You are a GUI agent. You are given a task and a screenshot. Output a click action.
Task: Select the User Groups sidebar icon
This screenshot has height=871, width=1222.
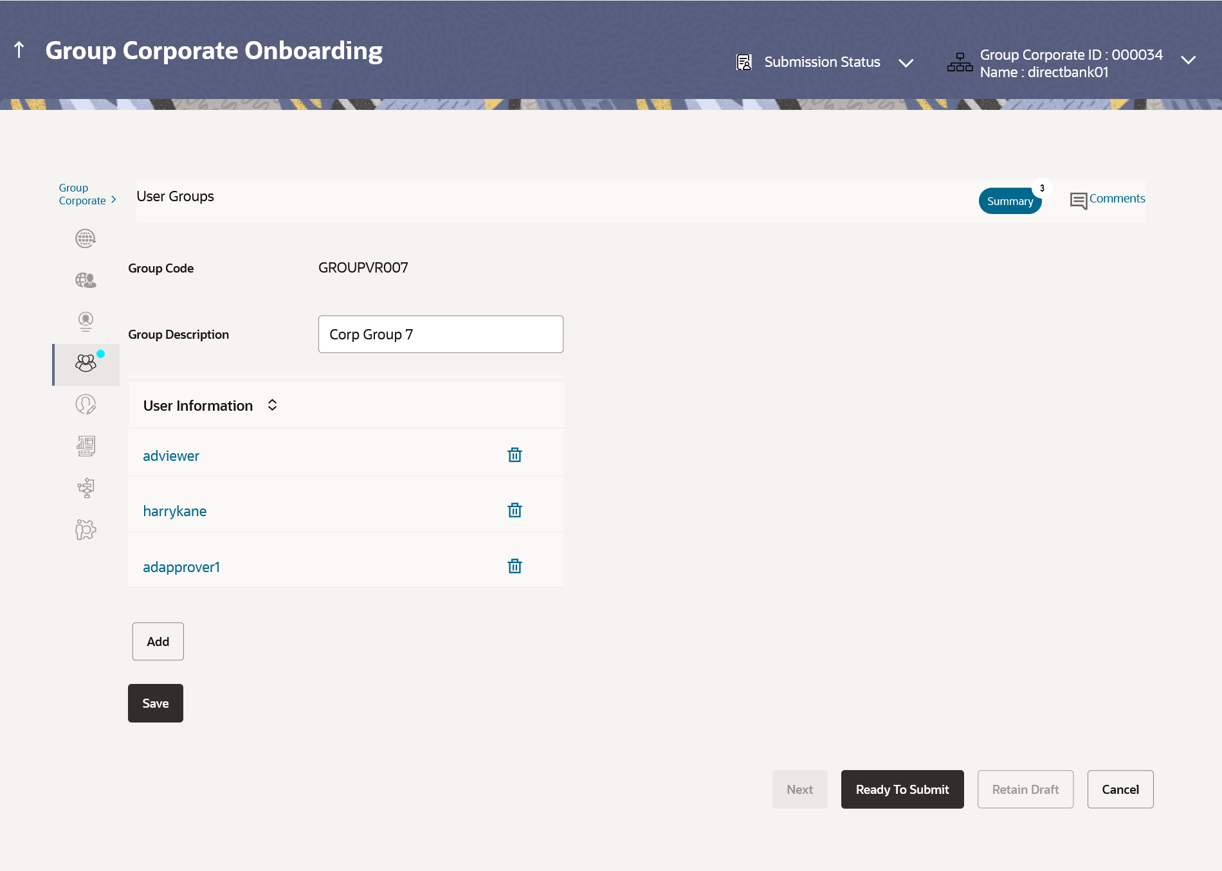tap(86, 364)
